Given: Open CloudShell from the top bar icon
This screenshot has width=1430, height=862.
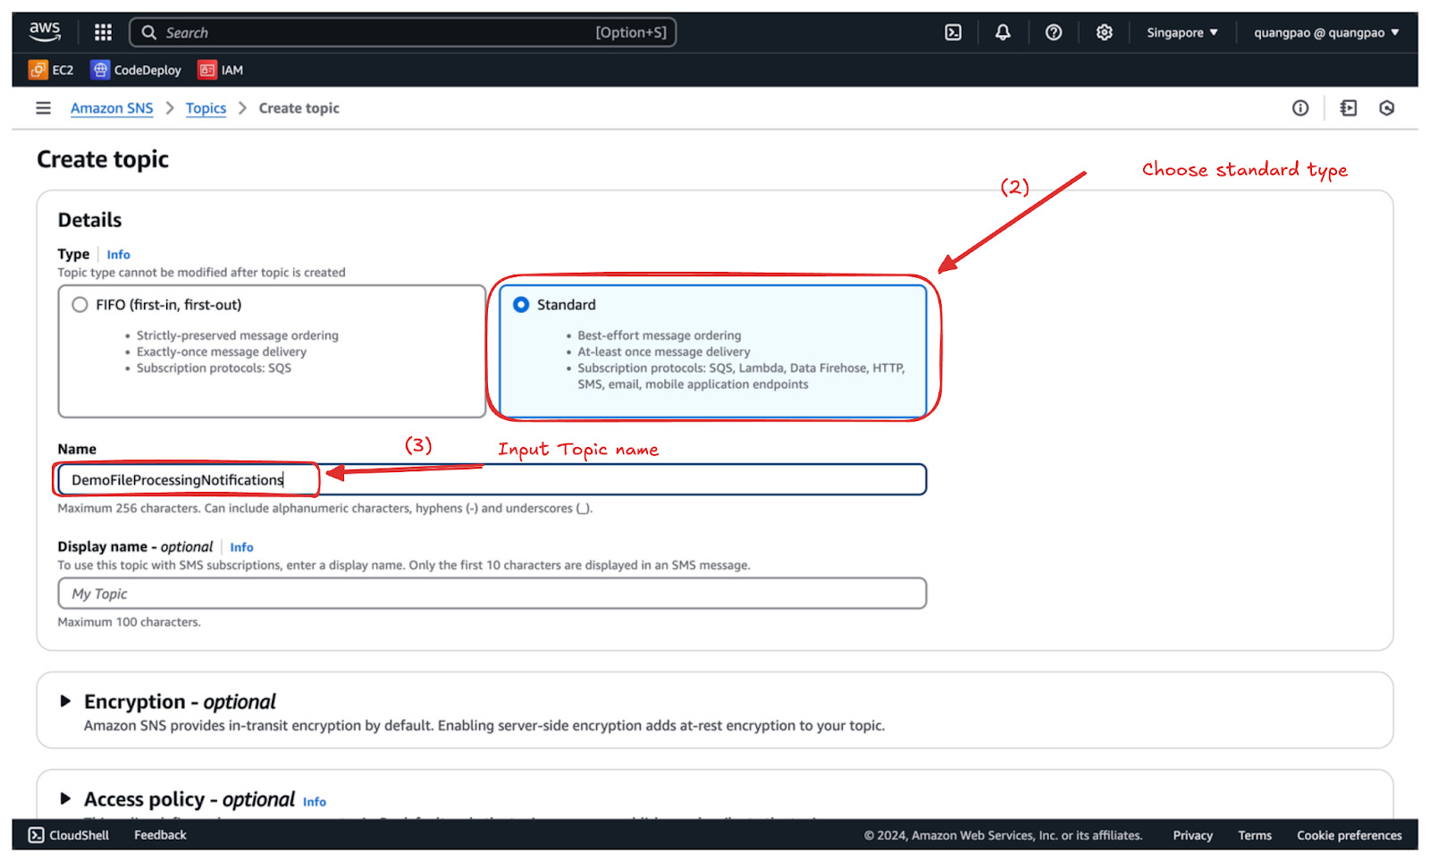Looking at the screenshot, I should [954, 32].
